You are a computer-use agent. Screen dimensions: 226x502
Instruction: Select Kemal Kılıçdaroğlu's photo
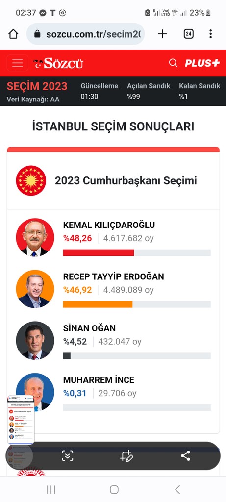coord(35,237)
